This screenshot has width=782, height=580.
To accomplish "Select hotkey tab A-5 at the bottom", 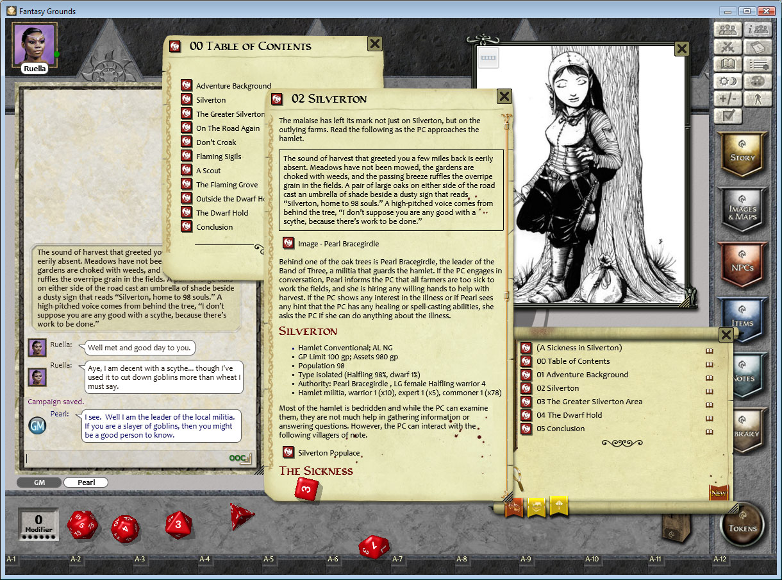I will 269,559.
